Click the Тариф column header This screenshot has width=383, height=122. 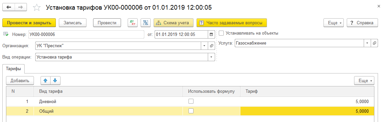[x=307, y=91]
